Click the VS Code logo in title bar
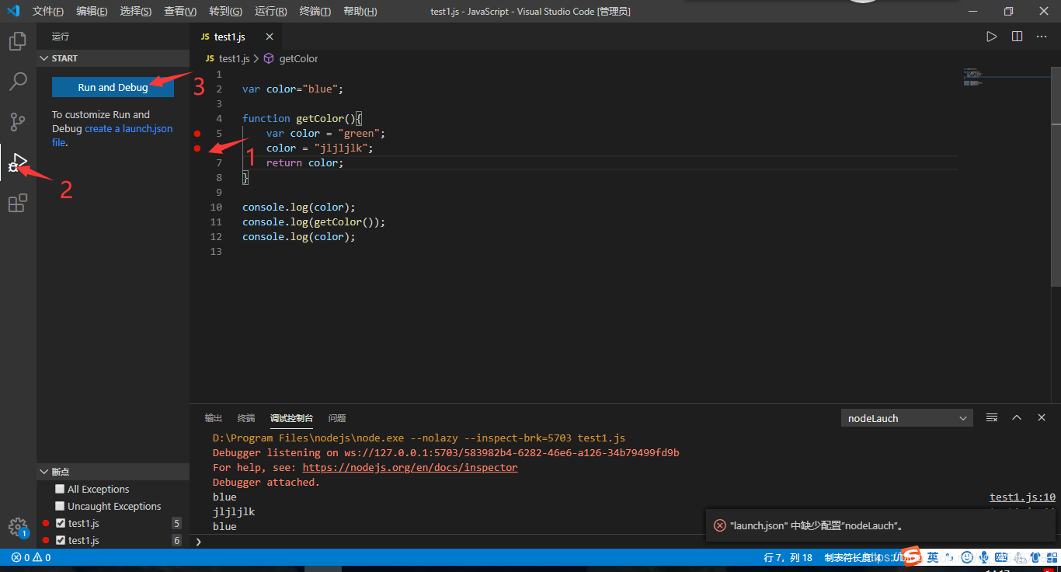The width and height of the screenshot is (1061, 572). [x=13, y=11]
